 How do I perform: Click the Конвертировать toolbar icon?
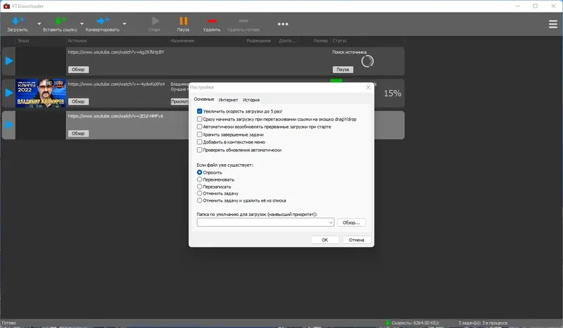pos(103,21)
